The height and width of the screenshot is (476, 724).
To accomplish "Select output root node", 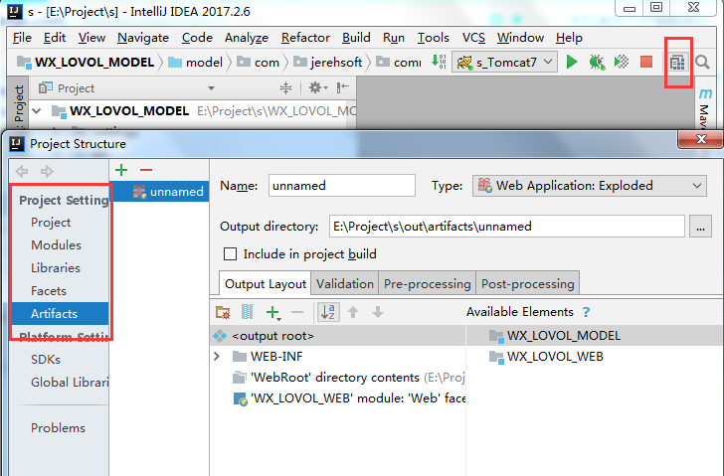I will click(337, 336).
